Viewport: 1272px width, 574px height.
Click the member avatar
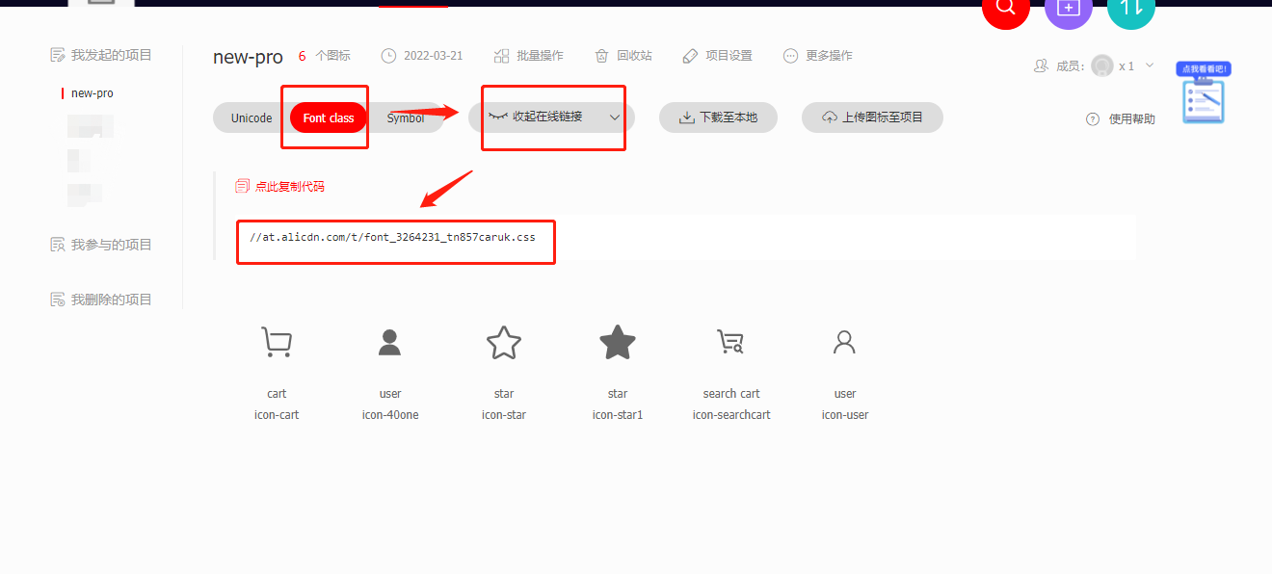click(x=1101, y=65)
